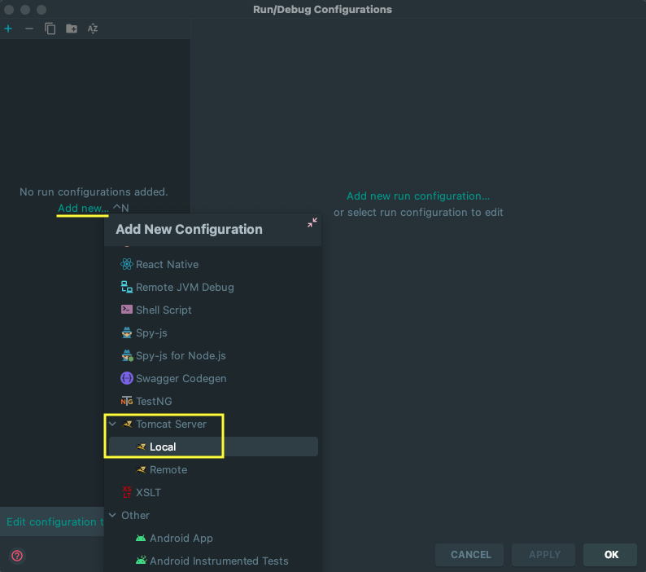Click the Edit configuration templates link
646x572 pixels.
pyautogui.click(x=55, y=521)
